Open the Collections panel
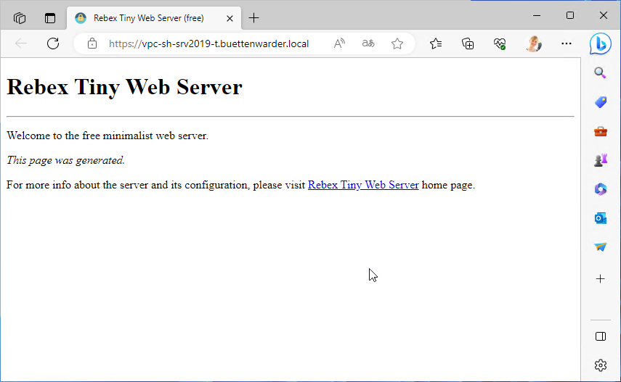Screen dimensions: 621x382 click(468, 43)
